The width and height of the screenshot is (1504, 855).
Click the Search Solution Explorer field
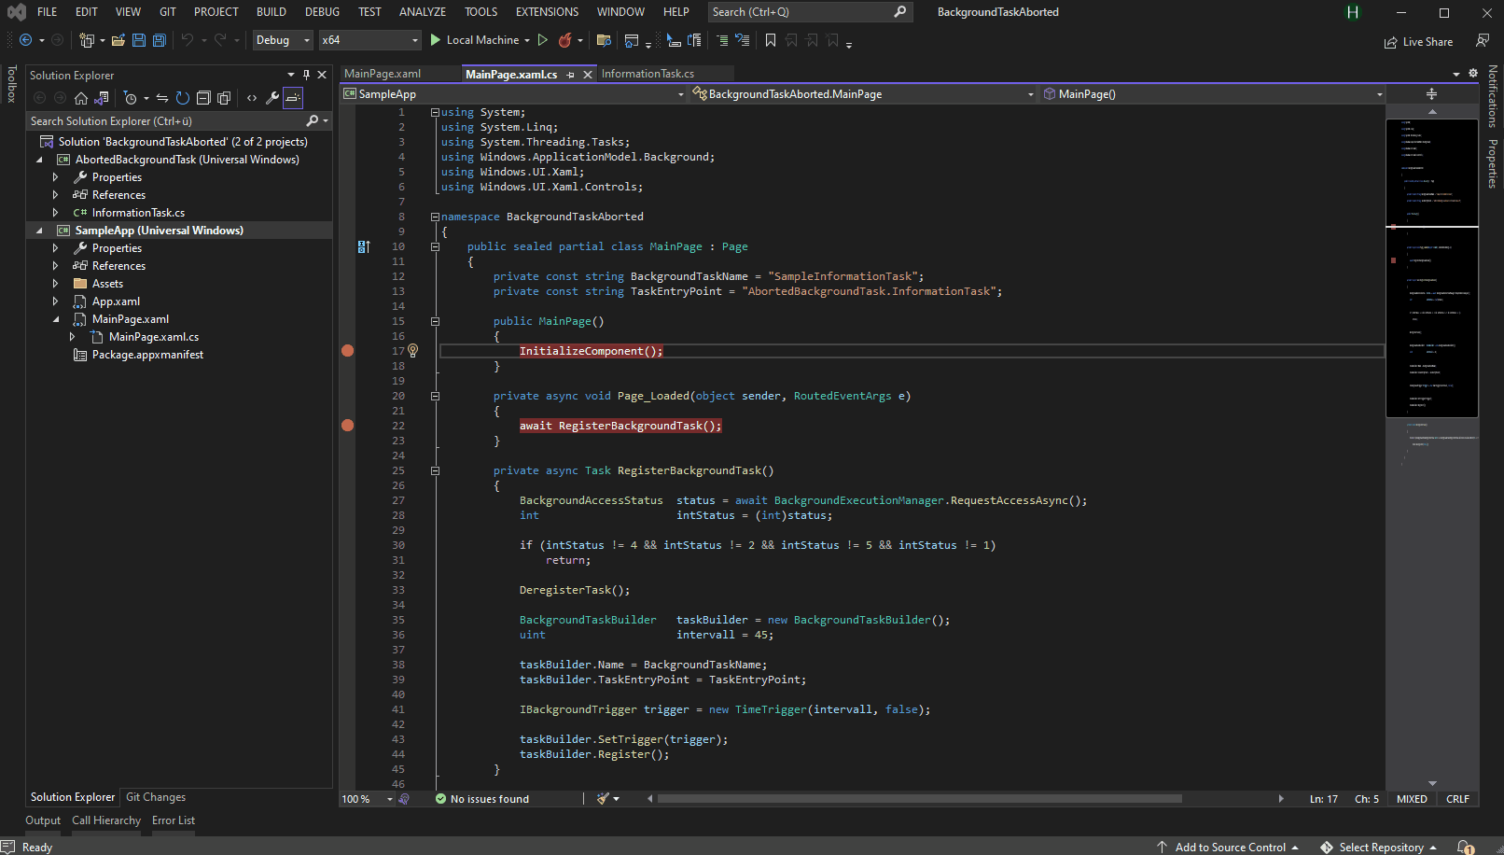pos(166,121)
